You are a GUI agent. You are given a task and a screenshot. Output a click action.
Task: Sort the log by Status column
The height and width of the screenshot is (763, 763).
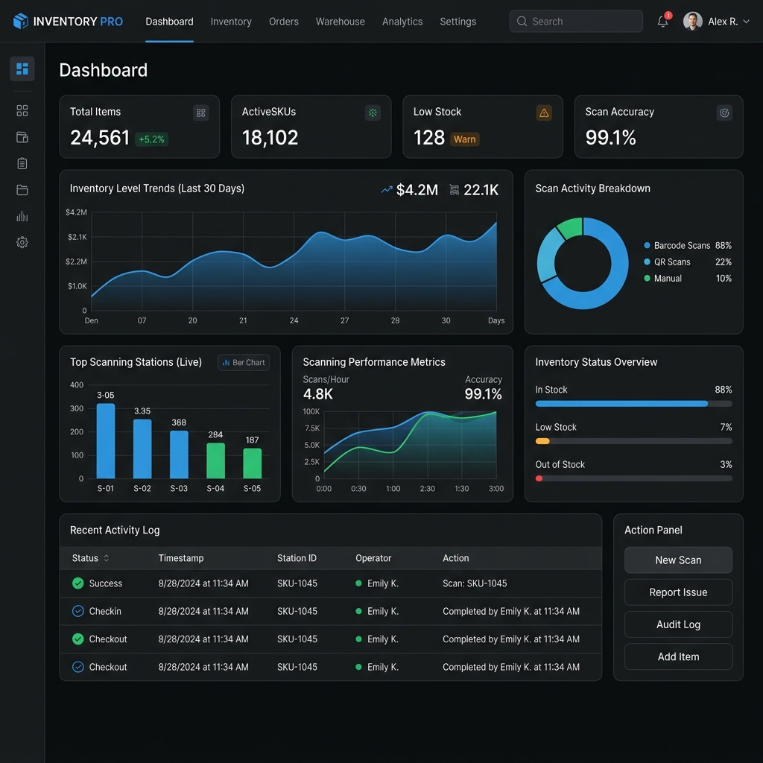click(x=90, y=558)
